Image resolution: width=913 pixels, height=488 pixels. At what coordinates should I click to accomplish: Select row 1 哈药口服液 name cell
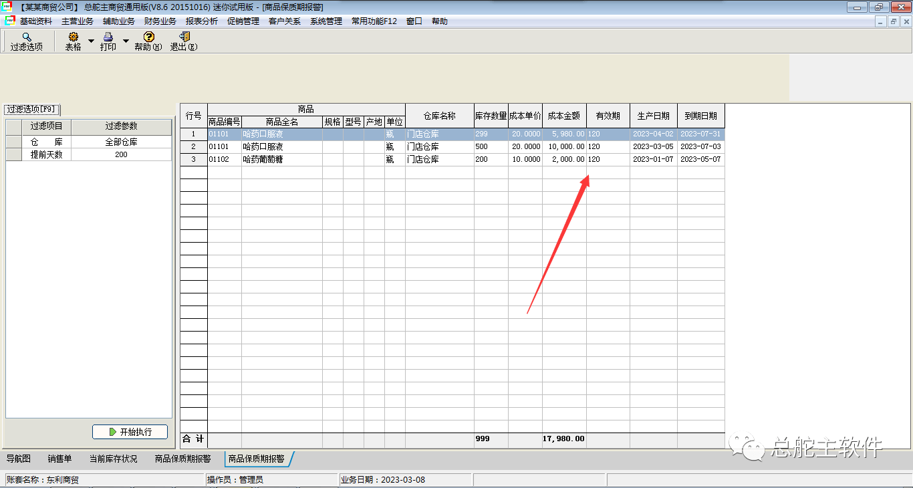(282, 134)
